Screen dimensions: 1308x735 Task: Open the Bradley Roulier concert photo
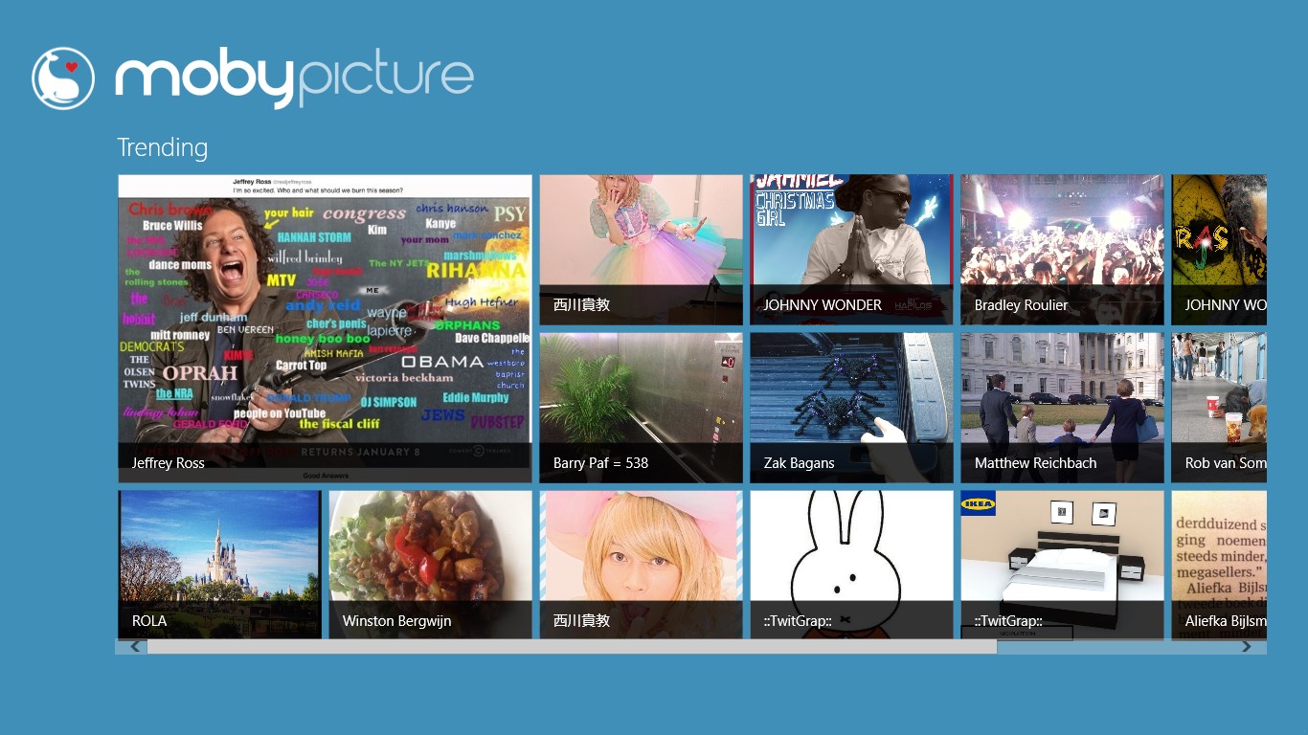pos(1062,249)
